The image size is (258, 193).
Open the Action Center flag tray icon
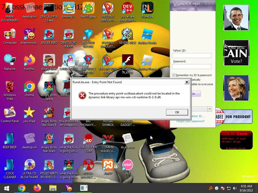[x=223, y=188]
